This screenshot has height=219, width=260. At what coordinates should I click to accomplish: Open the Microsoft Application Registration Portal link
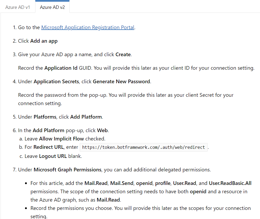(88, 27)
